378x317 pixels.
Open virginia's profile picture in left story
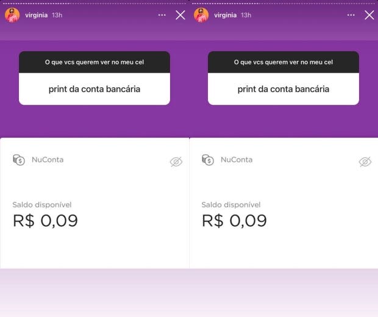pyautogui.click(x=12, y=15)
